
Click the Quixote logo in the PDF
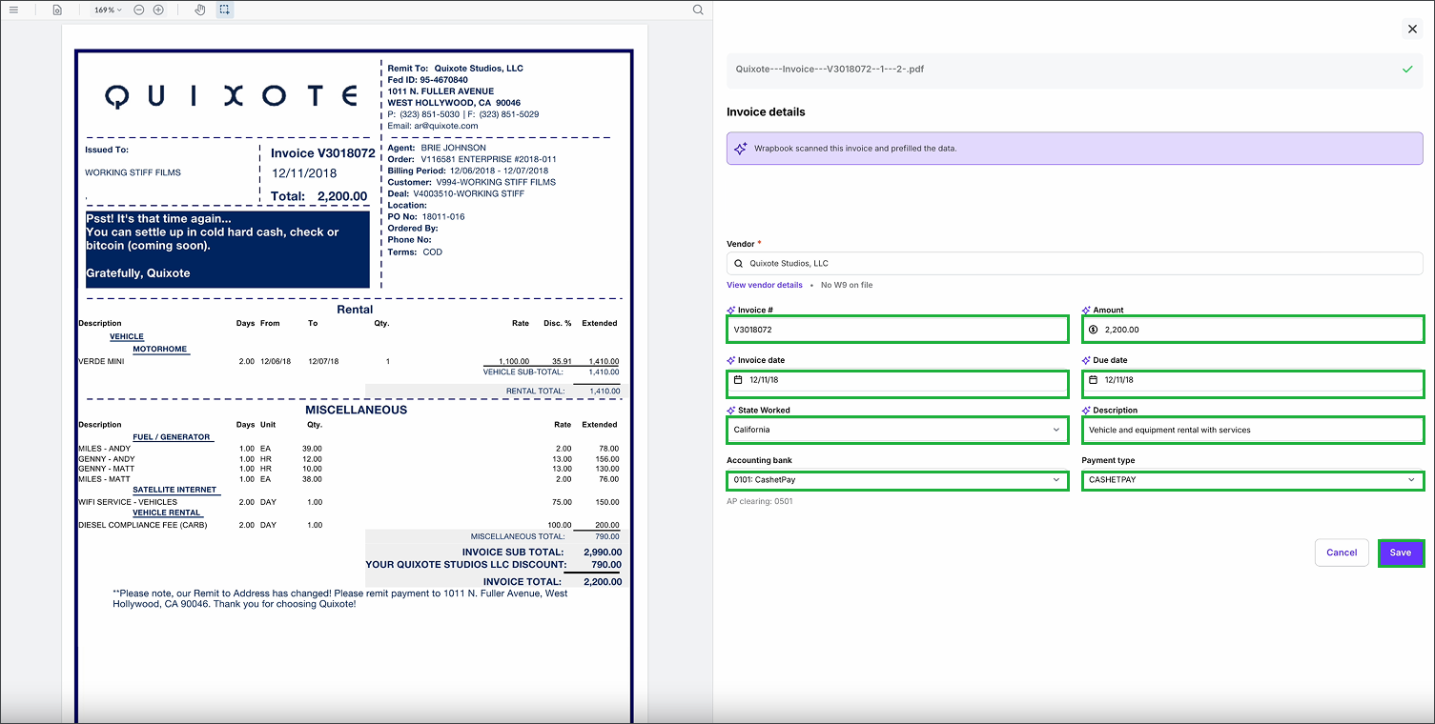pos(230,95)
